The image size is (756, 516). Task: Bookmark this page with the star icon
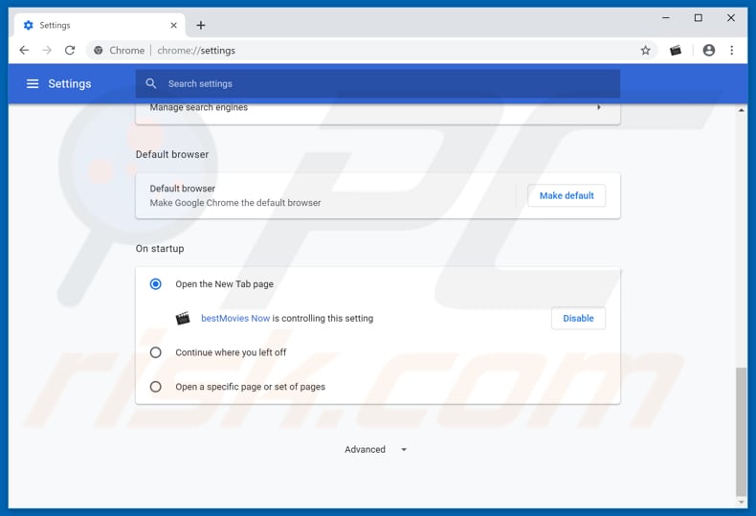point(645,51)
